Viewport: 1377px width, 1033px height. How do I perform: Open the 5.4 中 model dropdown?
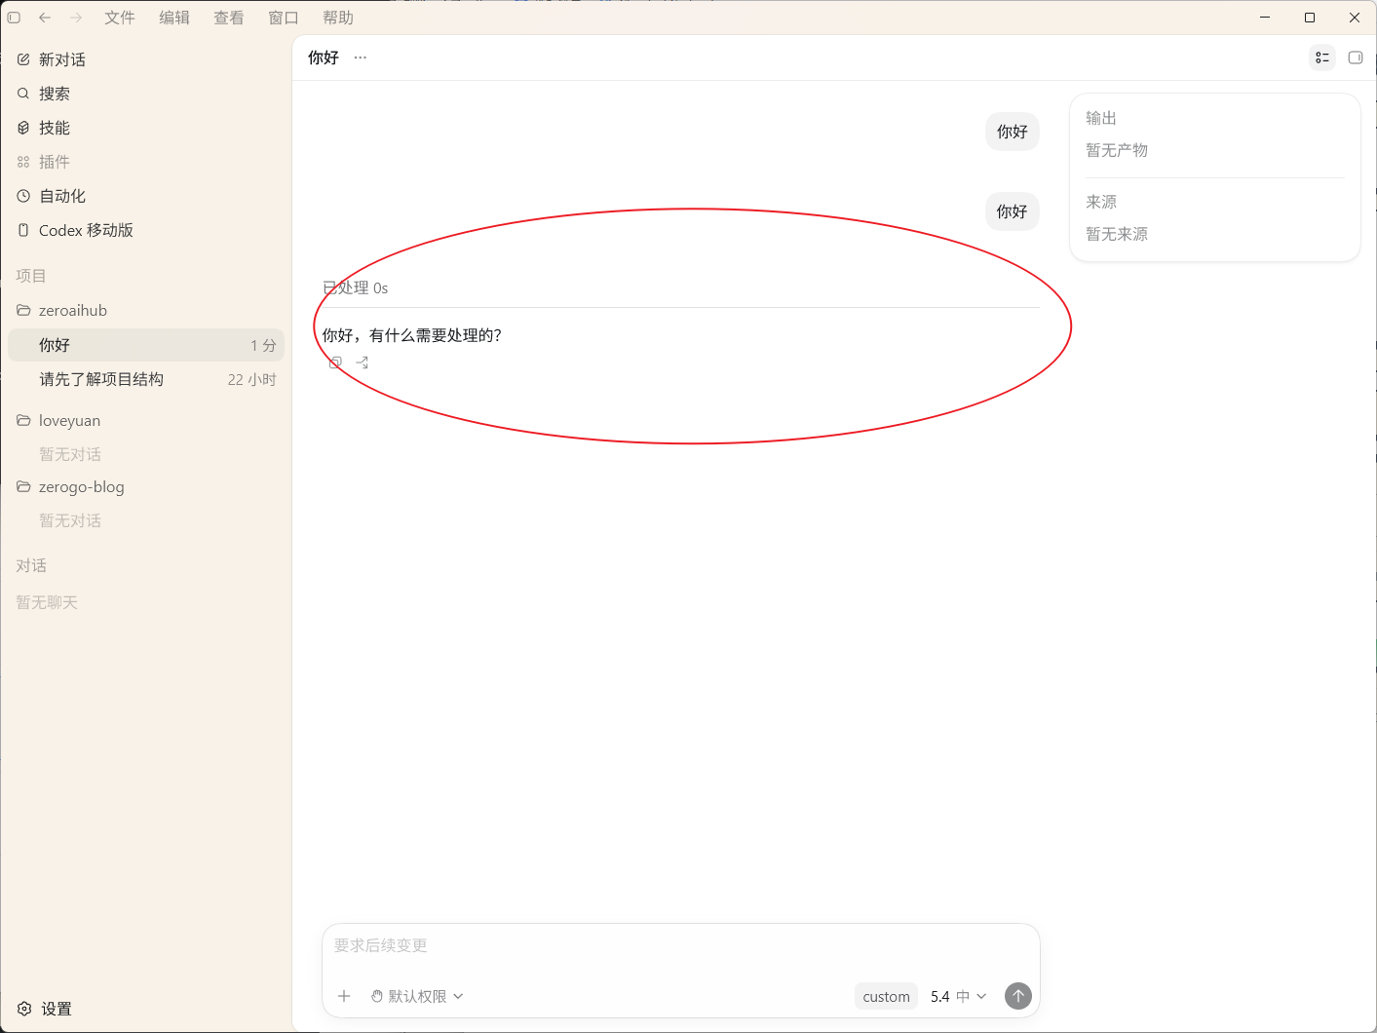click(x=958, y=996)
